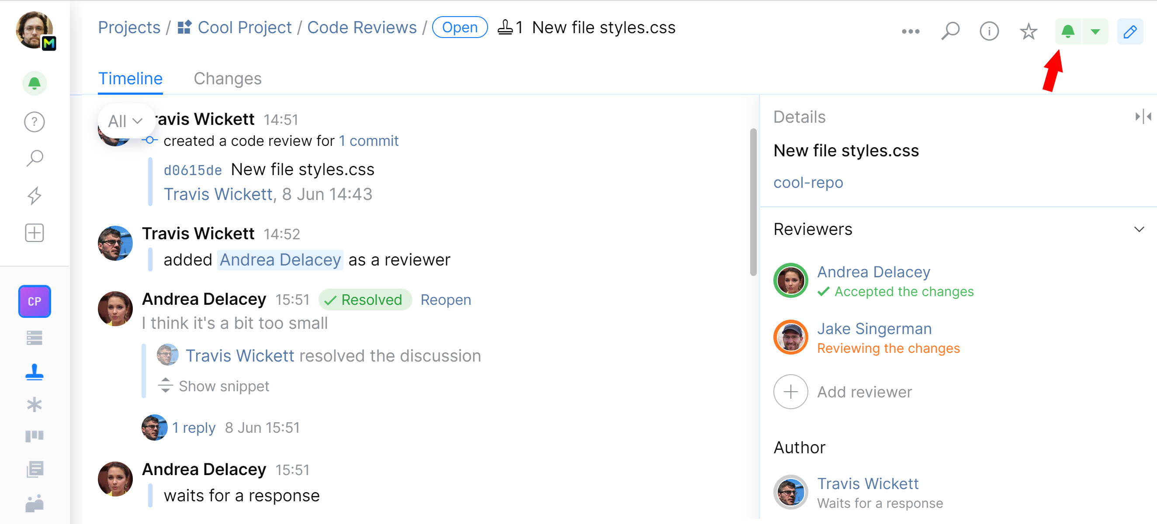Click the star icon to favorite review

(x=1028, y=31)
